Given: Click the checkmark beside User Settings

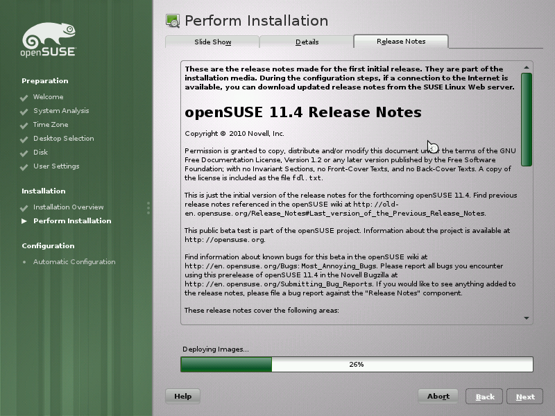Looking at the screenshot, I should coord(23,166).
